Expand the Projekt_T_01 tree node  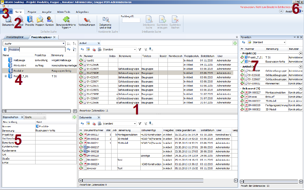click(6, 76)
